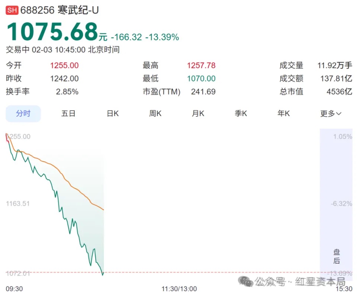Select the 周K weekly chart view
The width and height of the screenshot is (357, 296).
[155, 114]
